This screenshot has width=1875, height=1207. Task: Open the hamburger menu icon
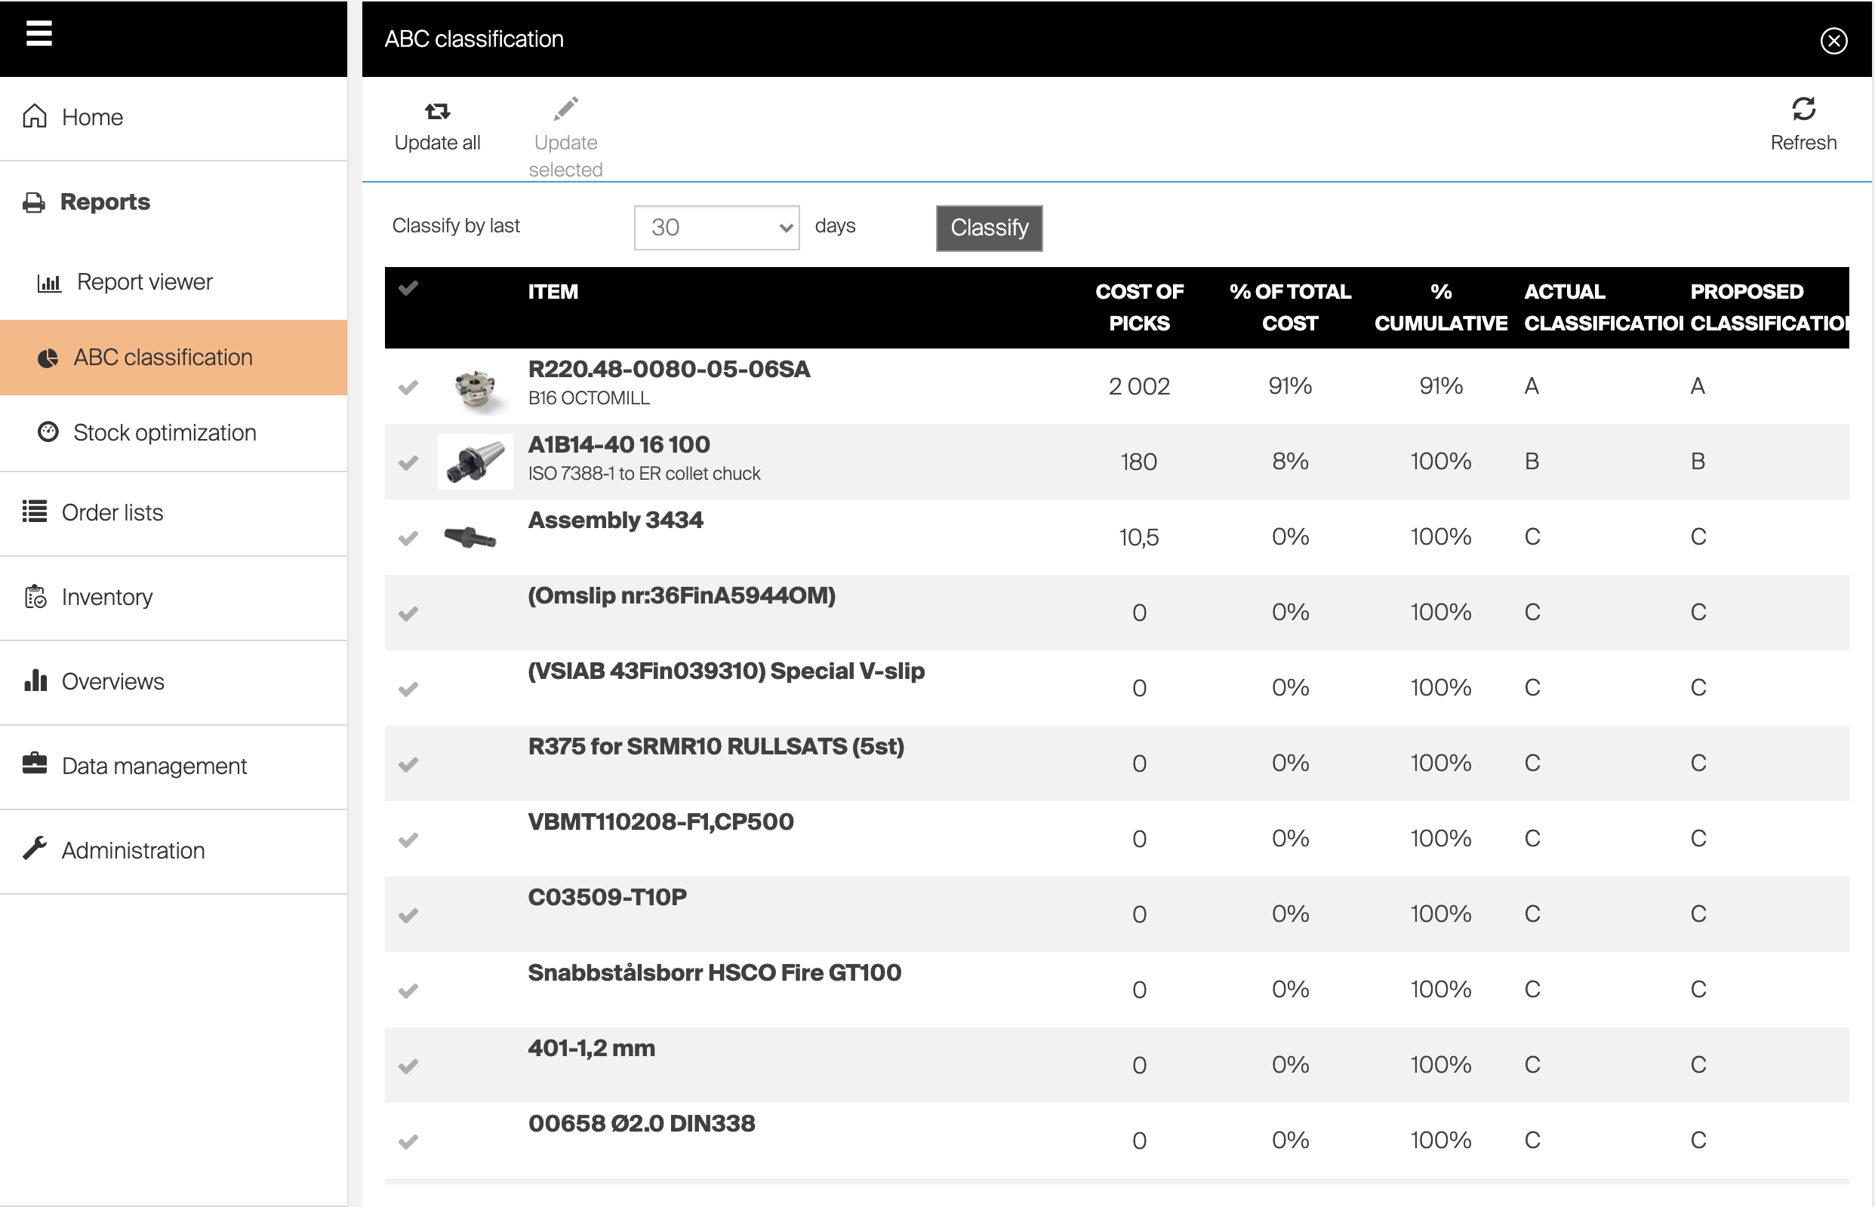point(38,34)
